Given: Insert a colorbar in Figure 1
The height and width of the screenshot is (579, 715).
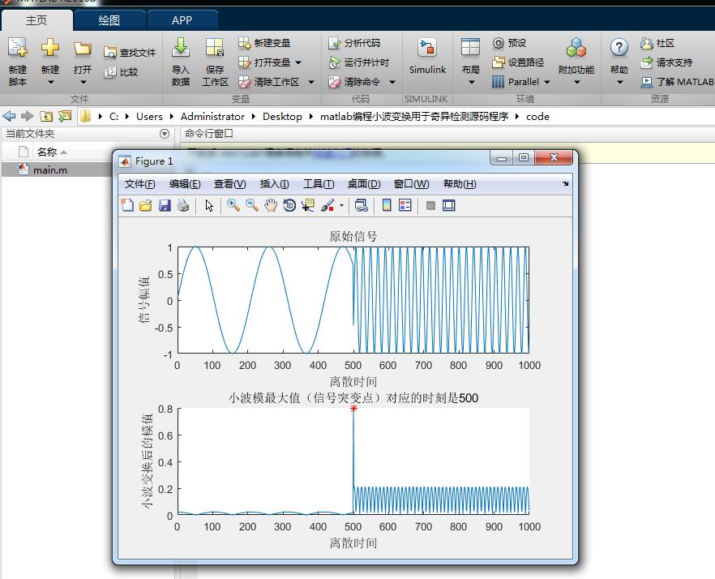Looking at the screenshot, I should coord(387,205).
